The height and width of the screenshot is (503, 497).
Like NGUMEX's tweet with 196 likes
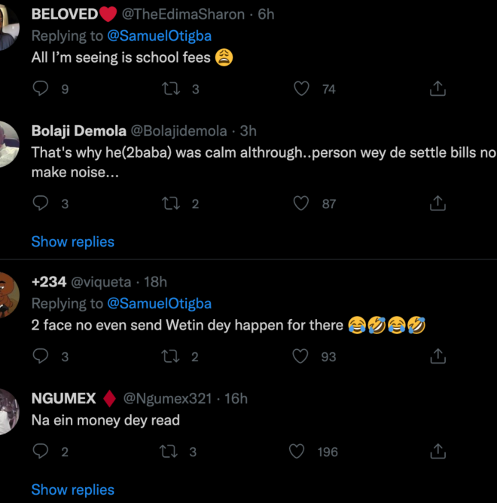click(297, 452)
